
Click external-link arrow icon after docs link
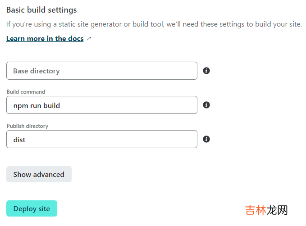(x=89, y=39)
